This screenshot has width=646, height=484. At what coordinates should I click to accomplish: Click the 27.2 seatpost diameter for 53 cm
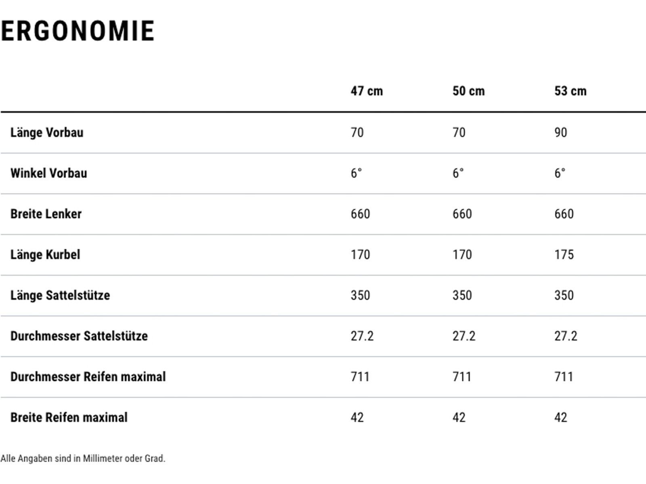click(x=566, y=336)
